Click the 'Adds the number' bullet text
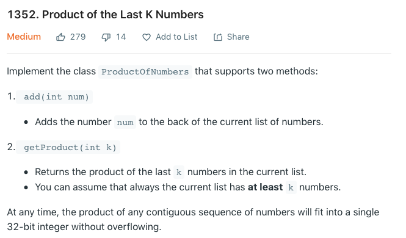This screenshot has width=406, height=238. (x=73, y=122)
